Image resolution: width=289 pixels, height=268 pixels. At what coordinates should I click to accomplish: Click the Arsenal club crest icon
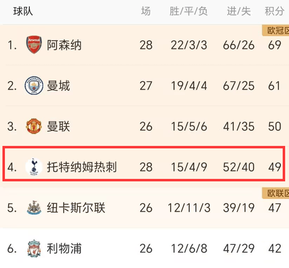pyautogui.click(x=34, y=45)
